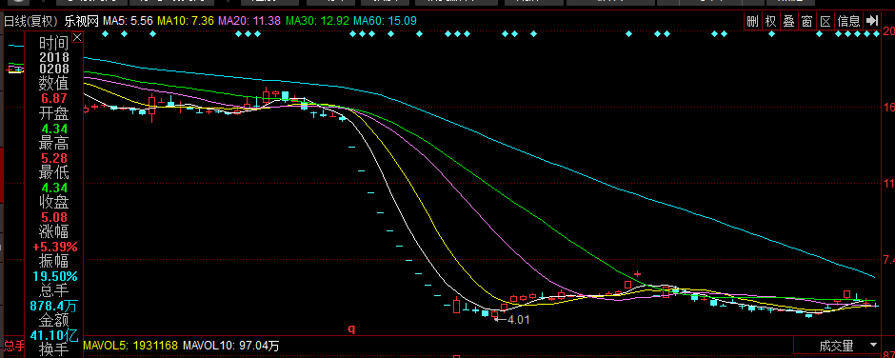Click the 振幅 value 19.50%
Screen dimensions: 895x358
coord(55,276)
